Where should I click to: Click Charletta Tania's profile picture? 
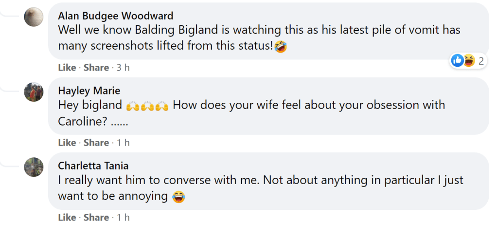tap(34, 167)
